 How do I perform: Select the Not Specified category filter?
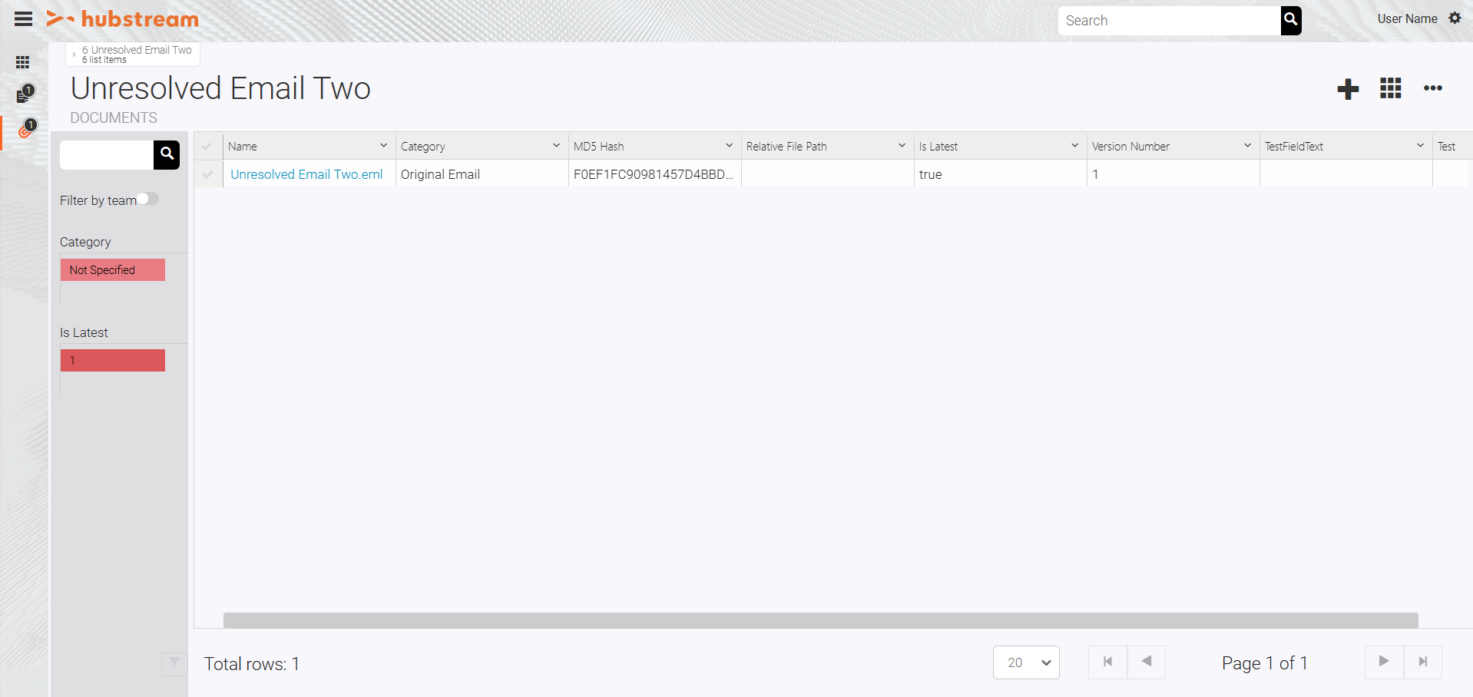coord(113,270)
